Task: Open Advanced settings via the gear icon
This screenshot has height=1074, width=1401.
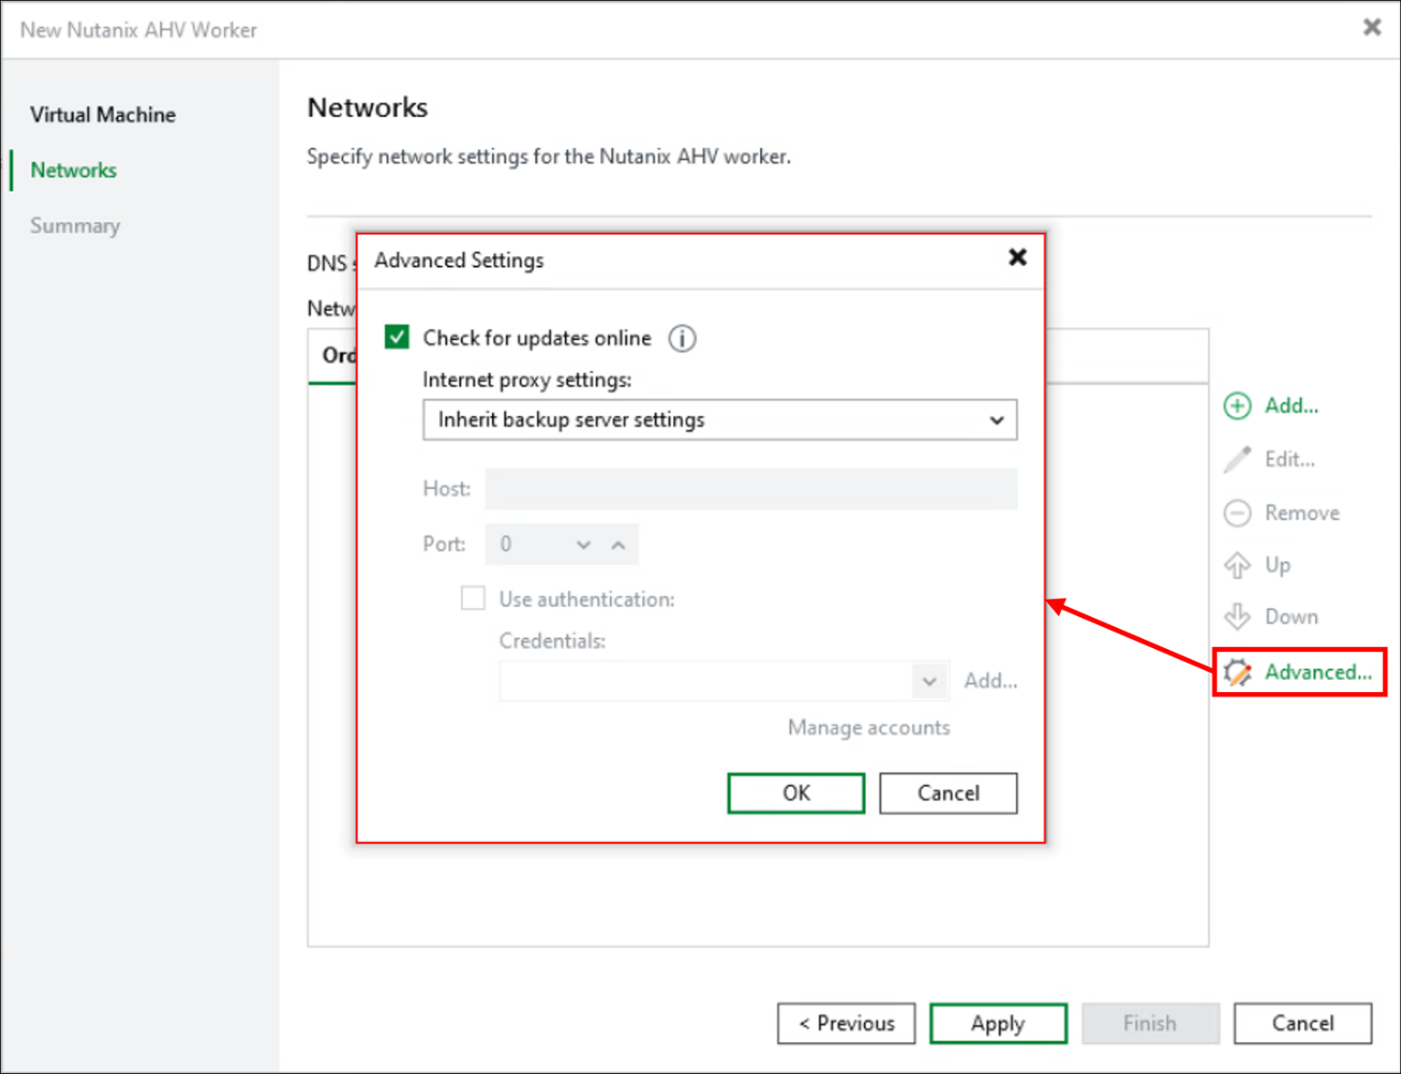Action: pyautogui.click(x=1238, y=672)
